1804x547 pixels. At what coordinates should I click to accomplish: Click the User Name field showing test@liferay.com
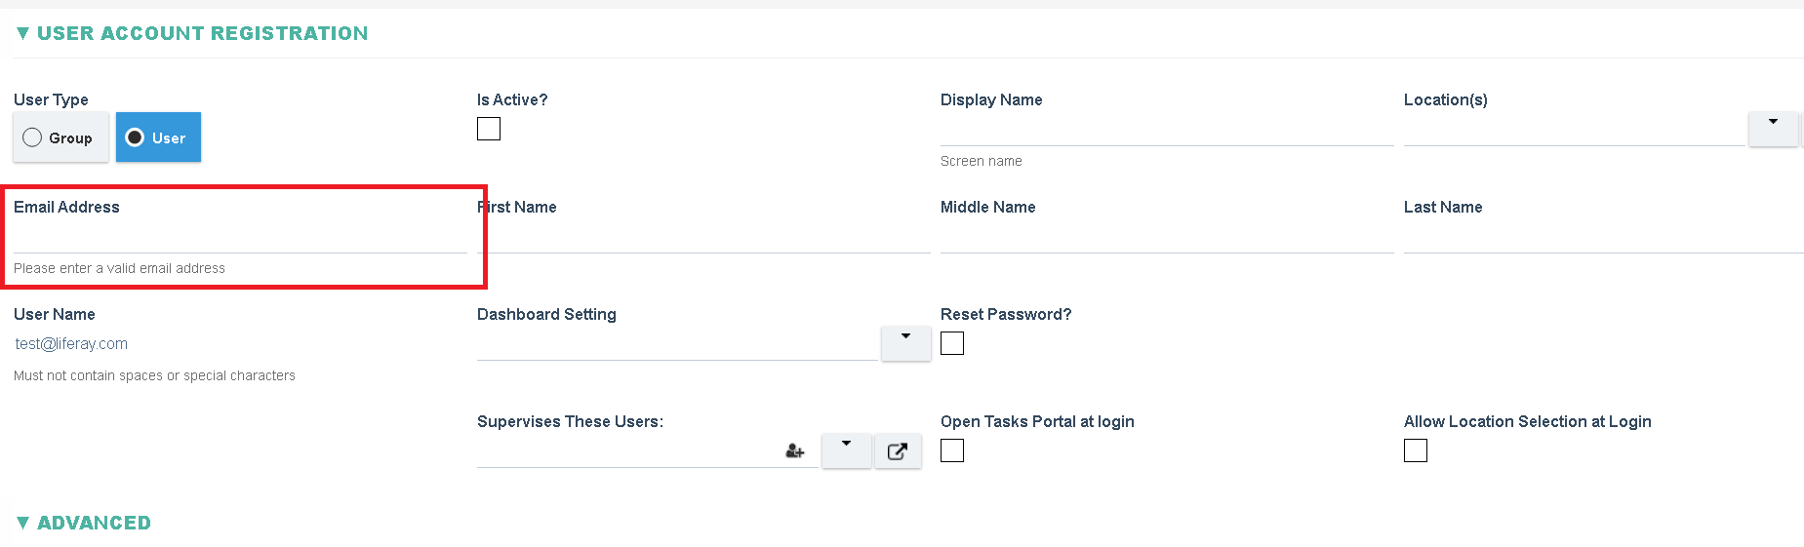point(240,344)
